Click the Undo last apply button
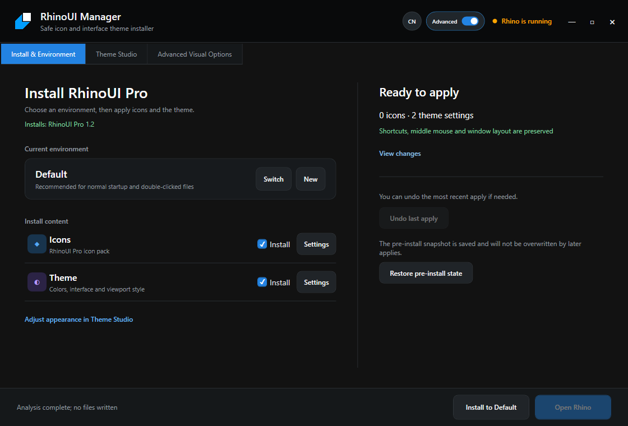 pos(414,218)
